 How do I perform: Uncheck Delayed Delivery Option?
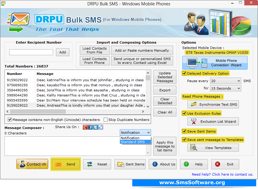[x=184, y=73]
